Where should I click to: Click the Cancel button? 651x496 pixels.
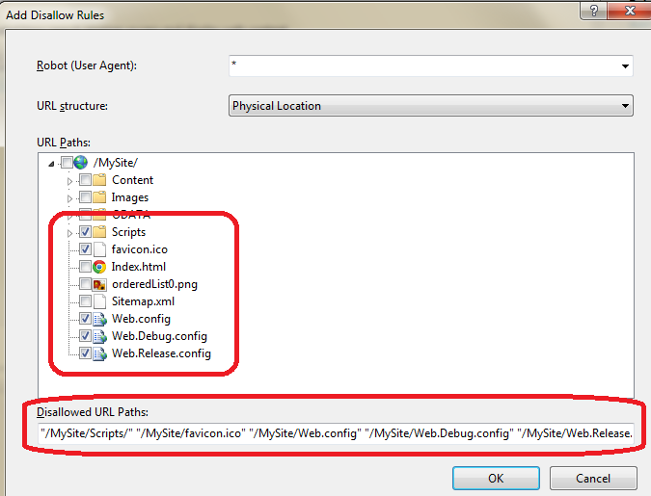[x=593, y=478]
